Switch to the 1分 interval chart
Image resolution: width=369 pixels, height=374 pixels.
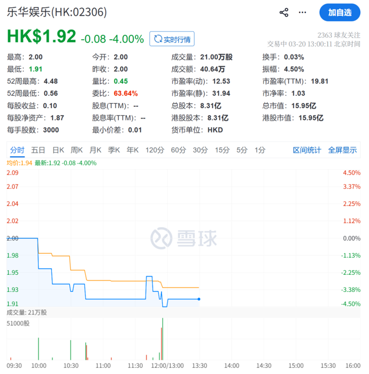click(x=259, y=150)
